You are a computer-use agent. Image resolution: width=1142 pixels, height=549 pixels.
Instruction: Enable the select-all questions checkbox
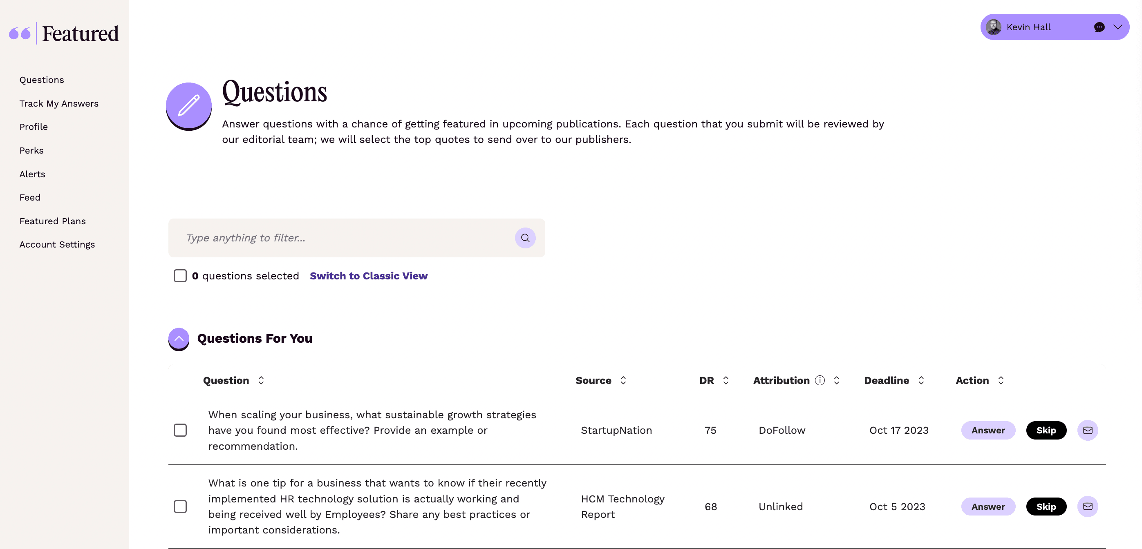pos(180,275)
